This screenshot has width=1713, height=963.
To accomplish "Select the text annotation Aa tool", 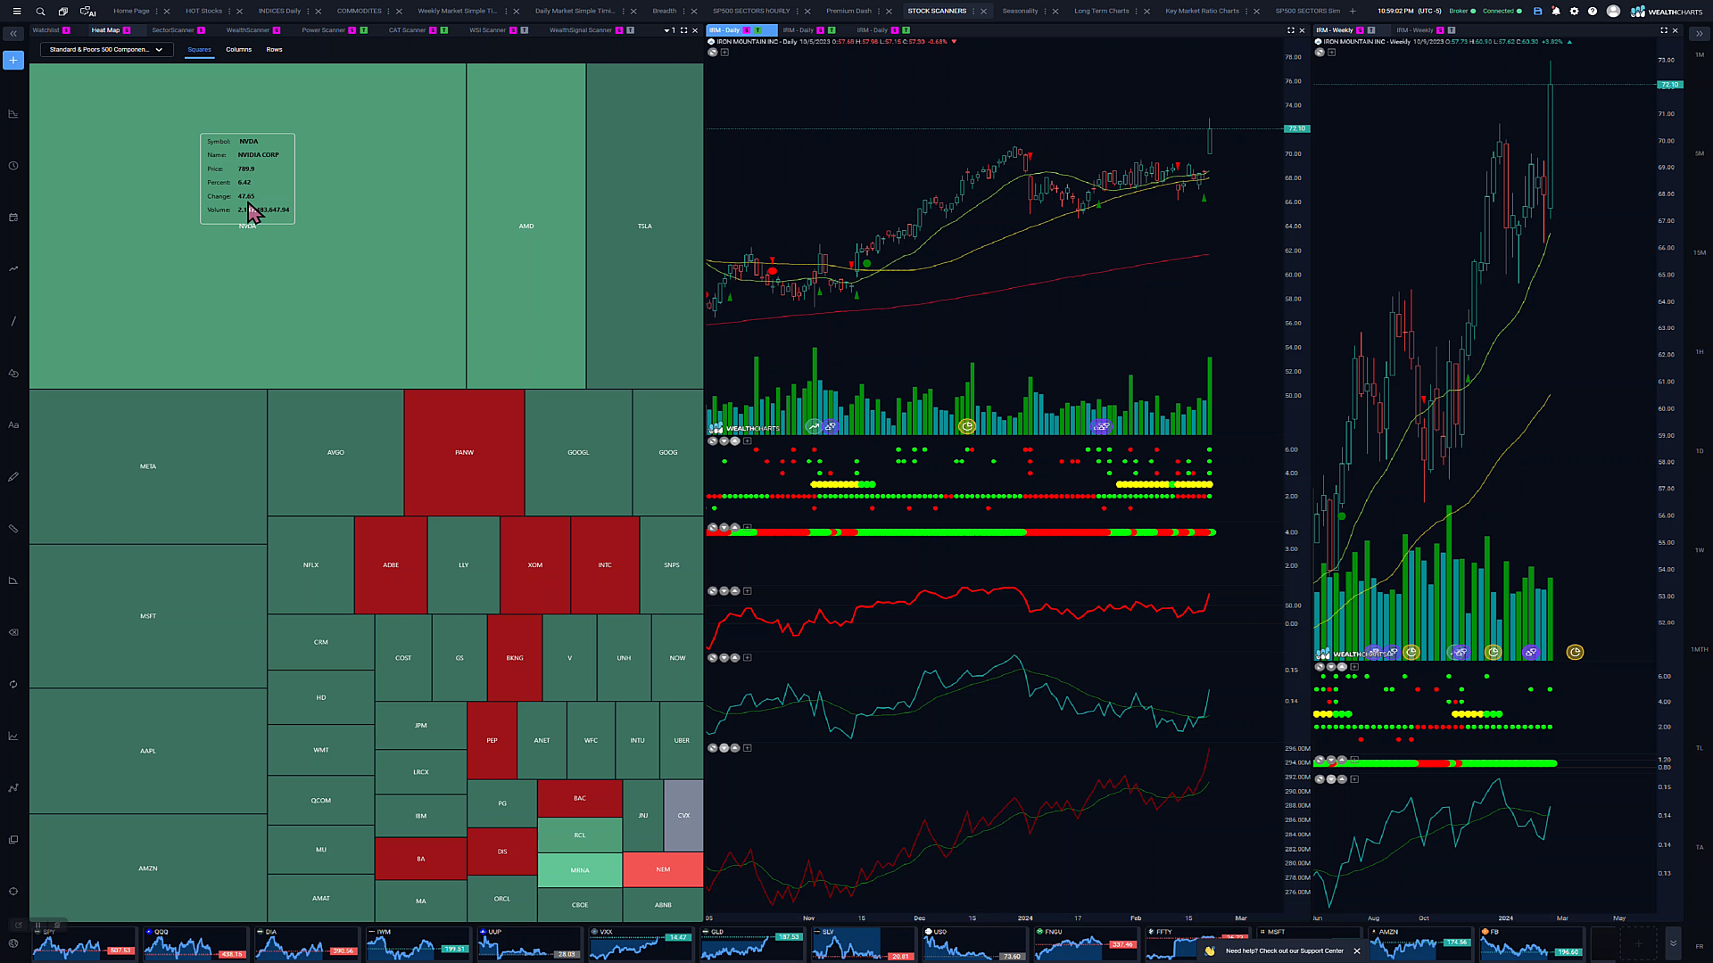I will [13, 425].
